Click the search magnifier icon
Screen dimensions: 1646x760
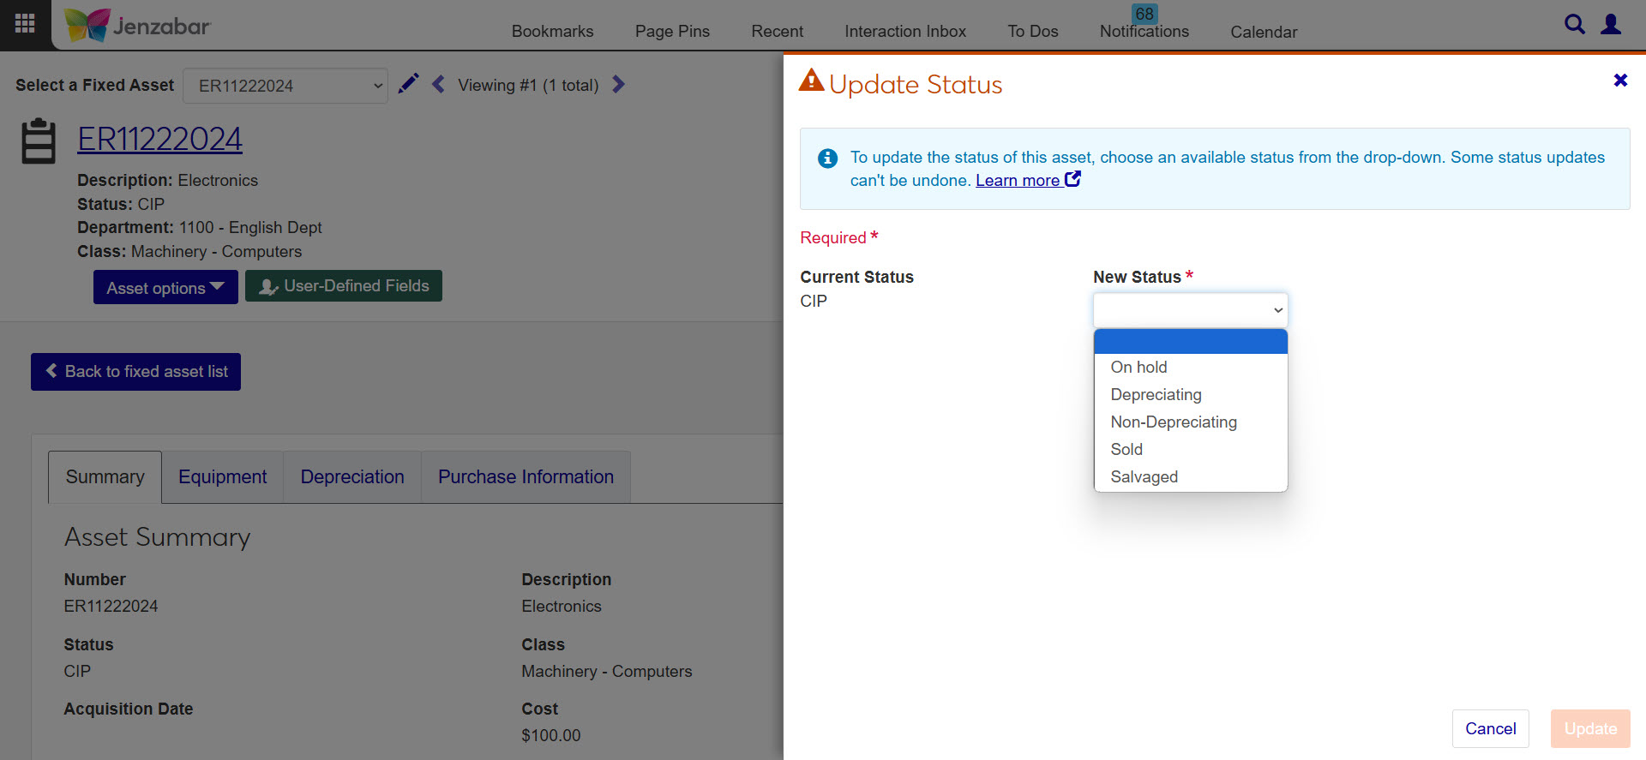point(1574,24)
